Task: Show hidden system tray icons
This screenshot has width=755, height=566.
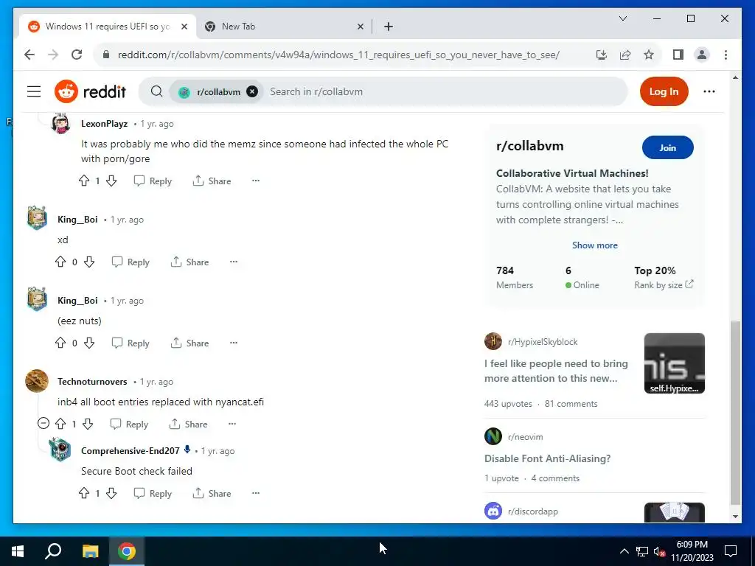Action: (624, 551)
